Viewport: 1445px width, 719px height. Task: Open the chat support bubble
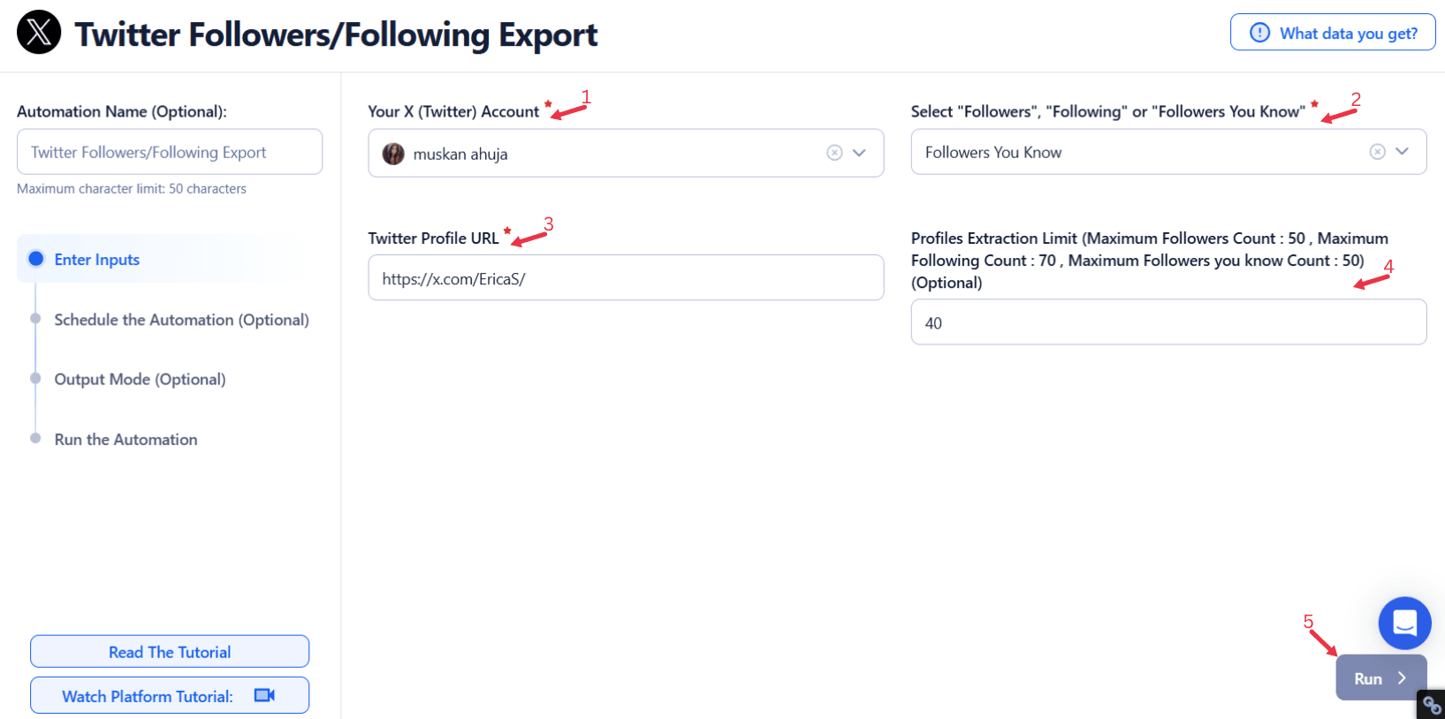click(1404, 623)
